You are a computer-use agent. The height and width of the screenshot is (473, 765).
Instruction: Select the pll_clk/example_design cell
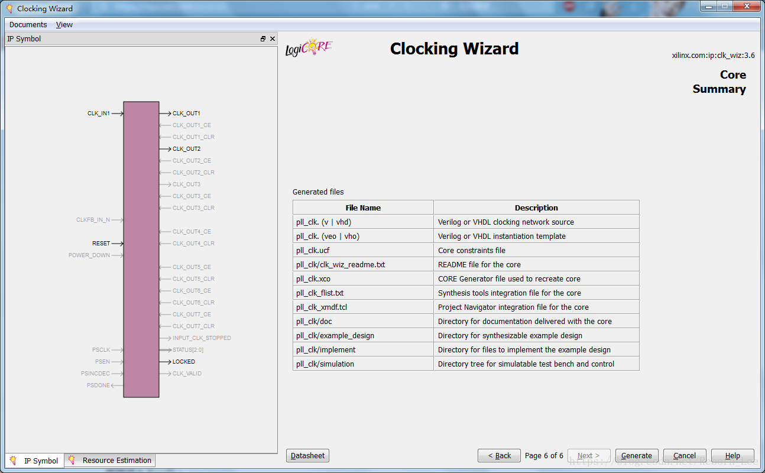(x=363, y=335)
